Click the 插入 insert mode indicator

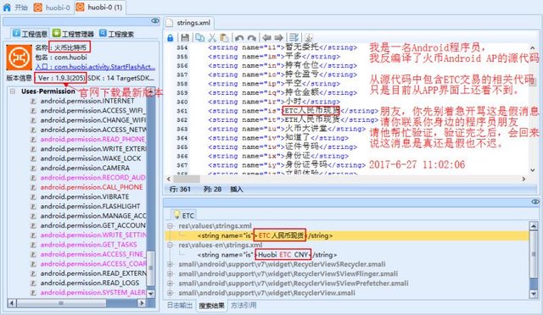pos(237,189)
